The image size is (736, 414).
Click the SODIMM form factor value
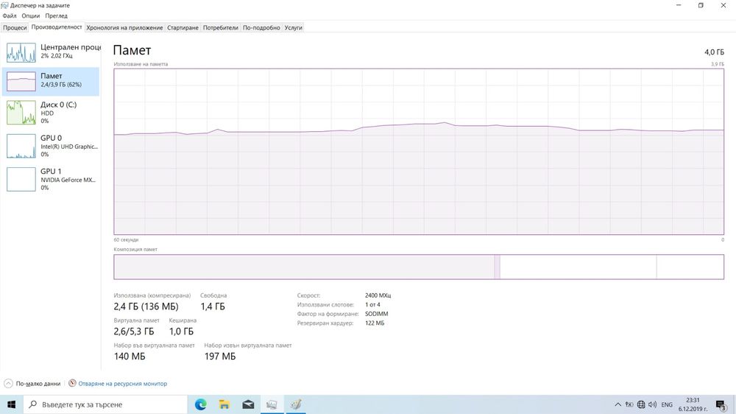click(376, 314)
